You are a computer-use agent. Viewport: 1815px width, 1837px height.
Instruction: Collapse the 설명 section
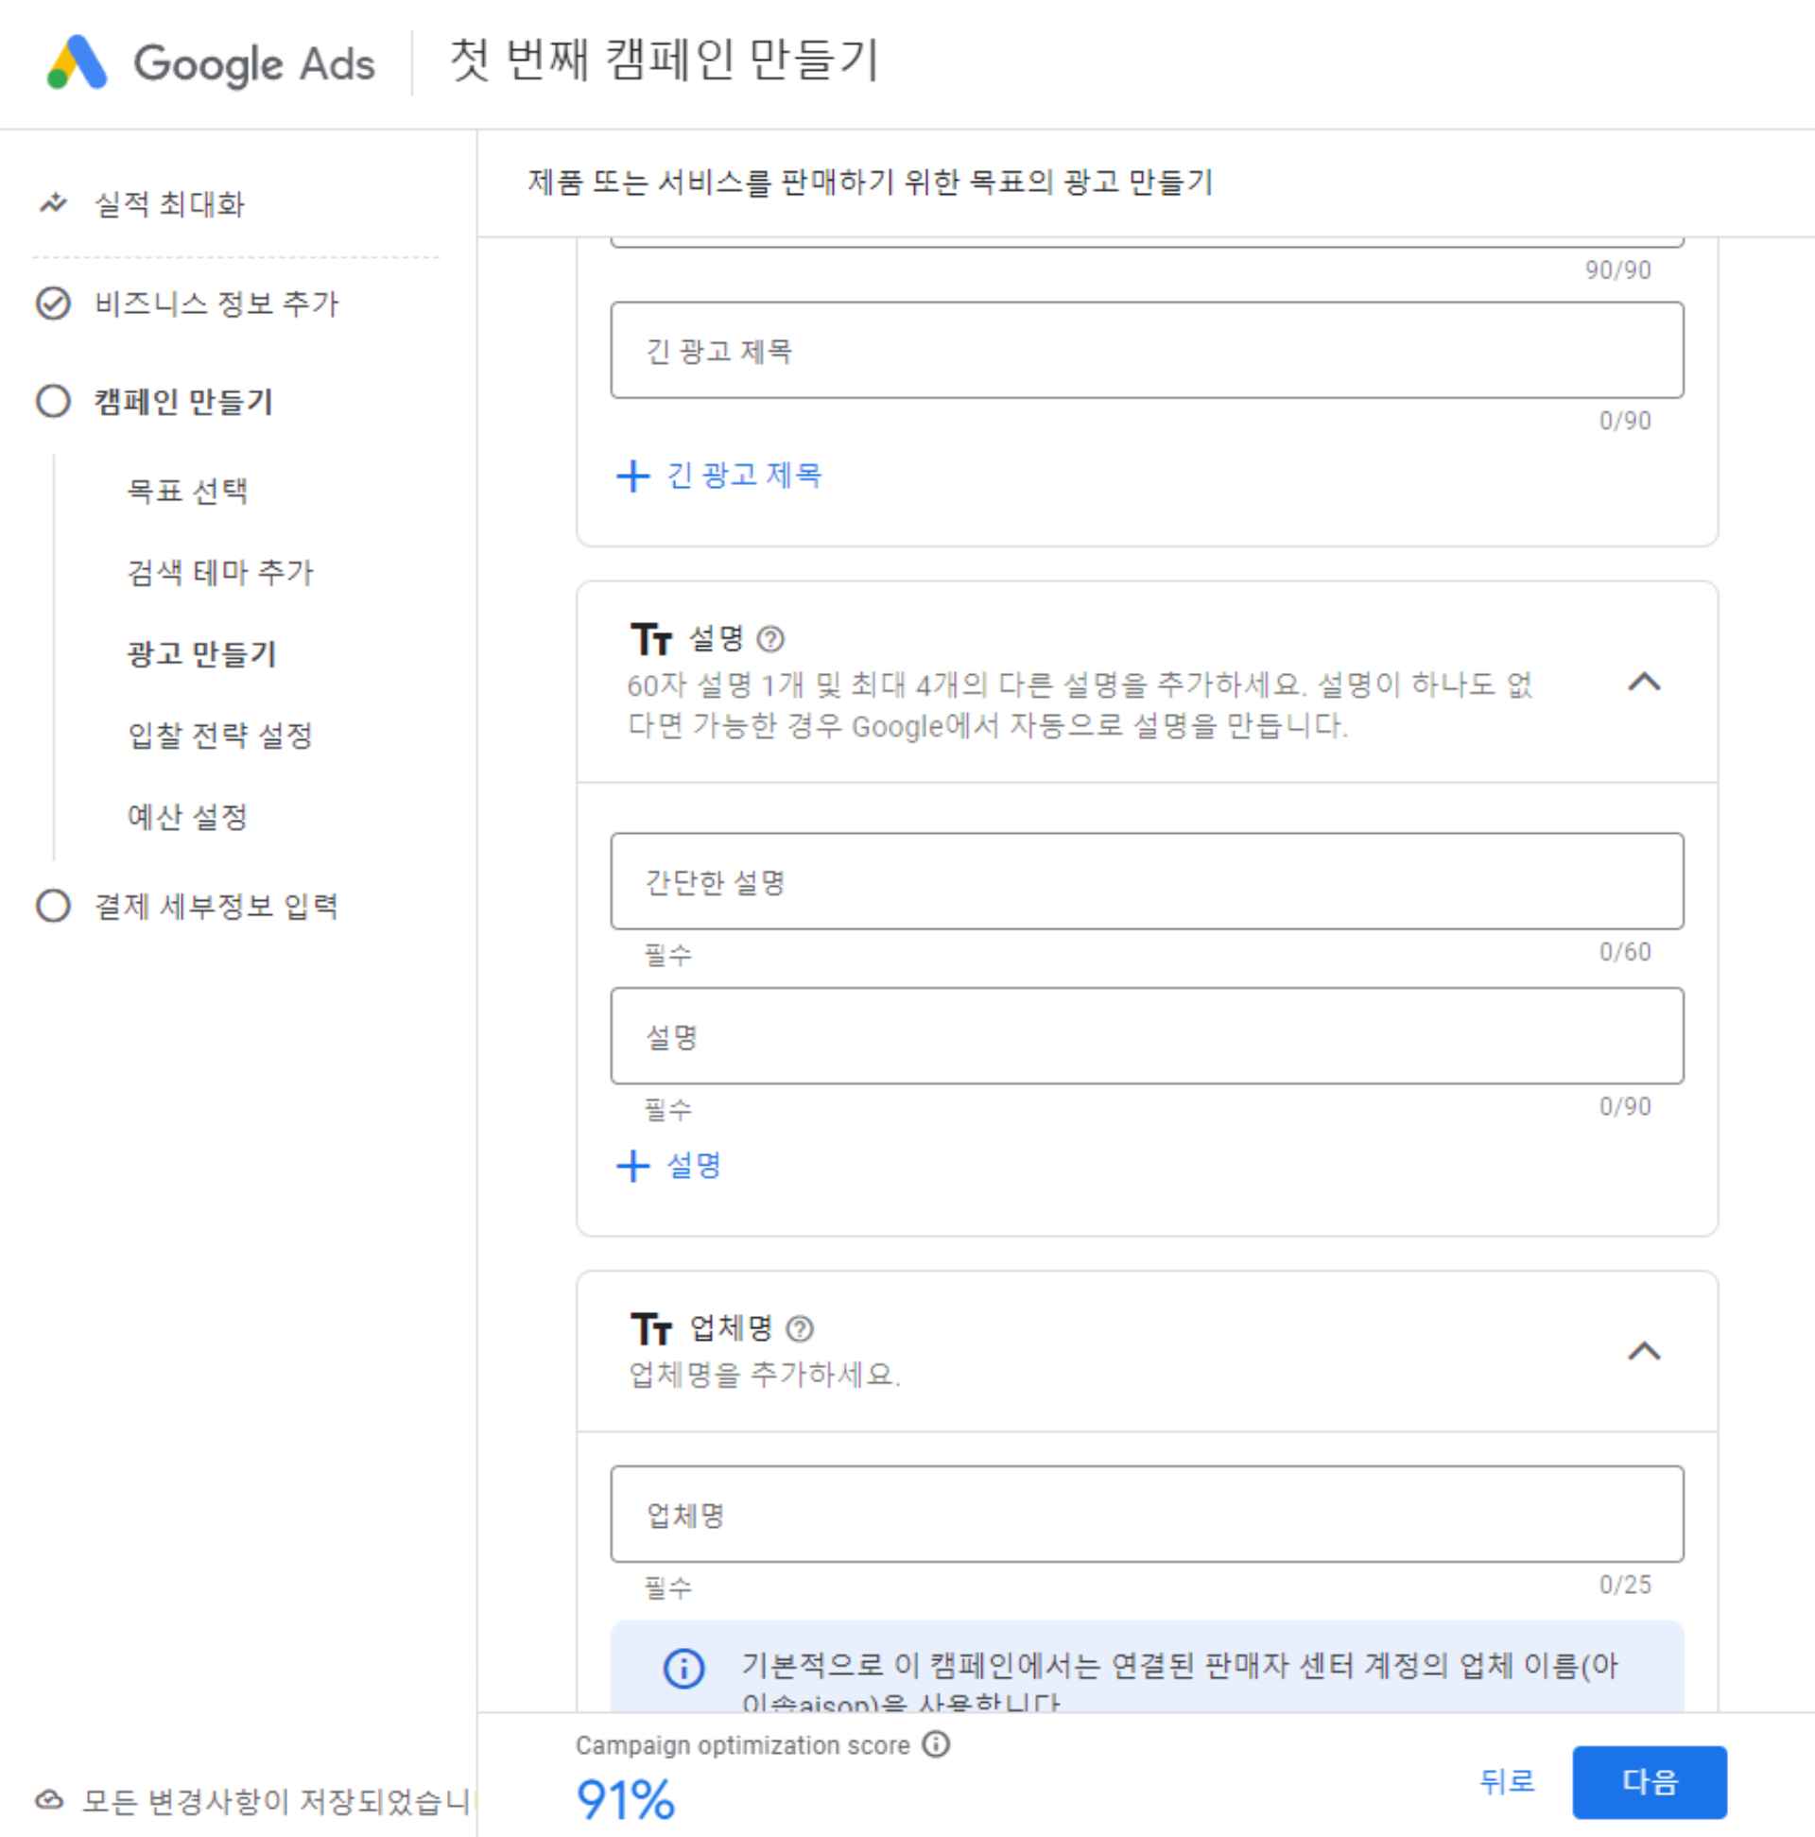tap(1643, 683)
